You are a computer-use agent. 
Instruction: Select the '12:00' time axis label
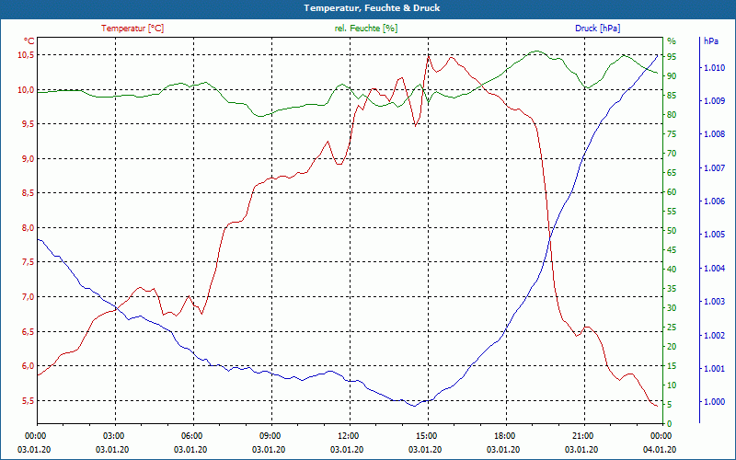[348, 436]
